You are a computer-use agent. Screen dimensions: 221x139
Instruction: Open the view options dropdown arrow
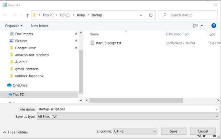click(201, 26)
